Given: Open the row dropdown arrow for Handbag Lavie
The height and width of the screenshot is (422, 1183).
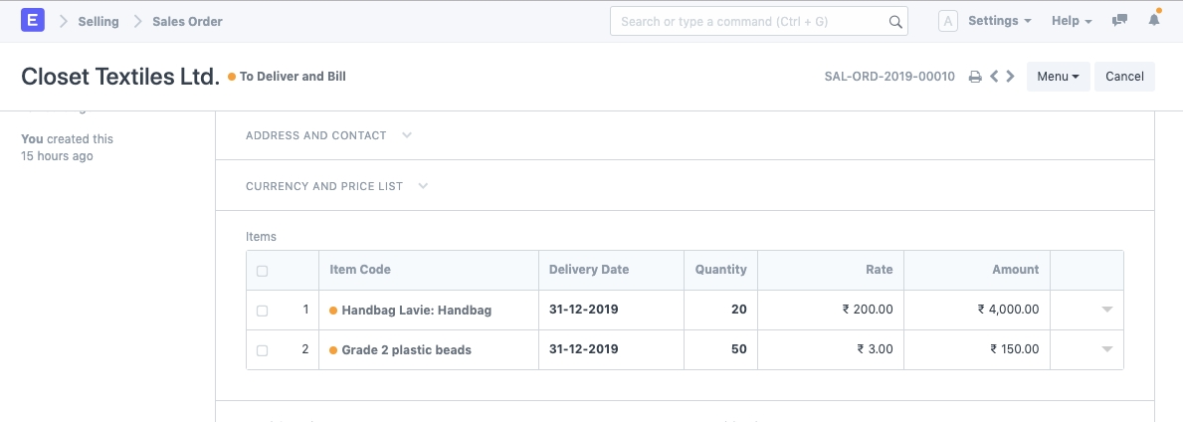Looking at the screenshot, I should coord(1106,311).
